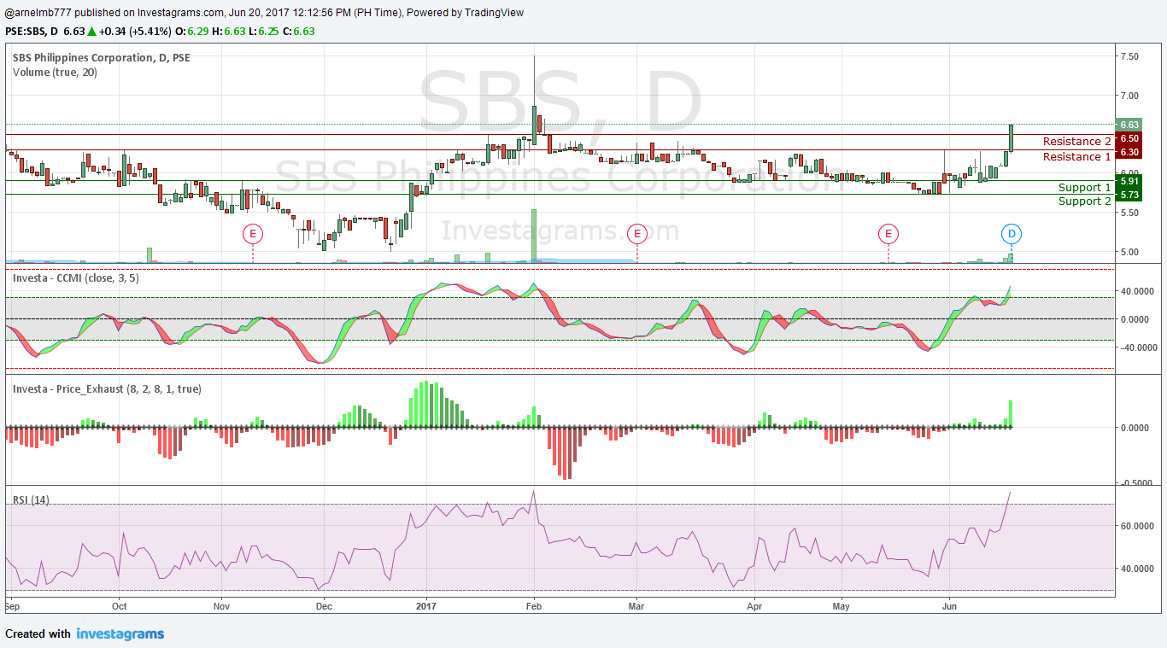Image resolution: width=1167 pixels, height=648 pixels.
Task: Click the Volume (true, 20) indicator label
Action: point(55,73)
